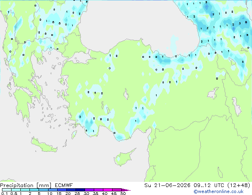Click the value 2 in southwestern Turkey

coord(80,117)
